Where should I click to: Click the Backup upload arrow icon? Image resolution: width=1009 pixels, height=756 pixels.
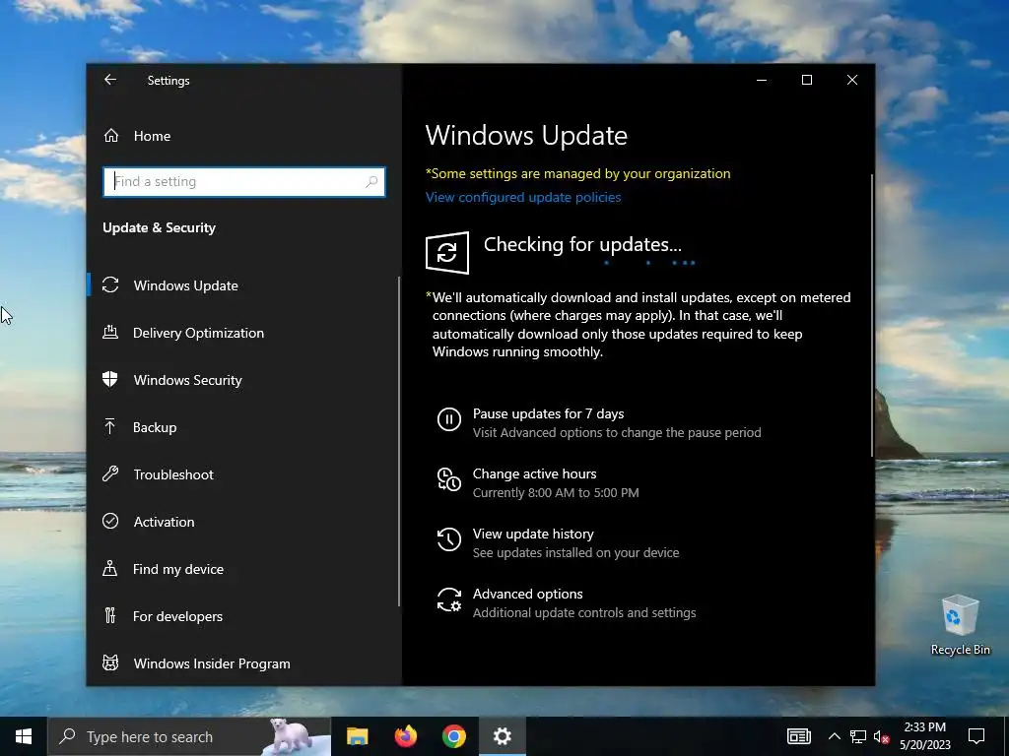pos(110,427)
